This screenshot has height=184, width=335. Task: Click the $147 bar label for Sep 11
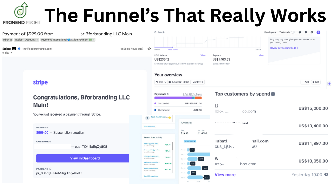[x=201, y=159]
